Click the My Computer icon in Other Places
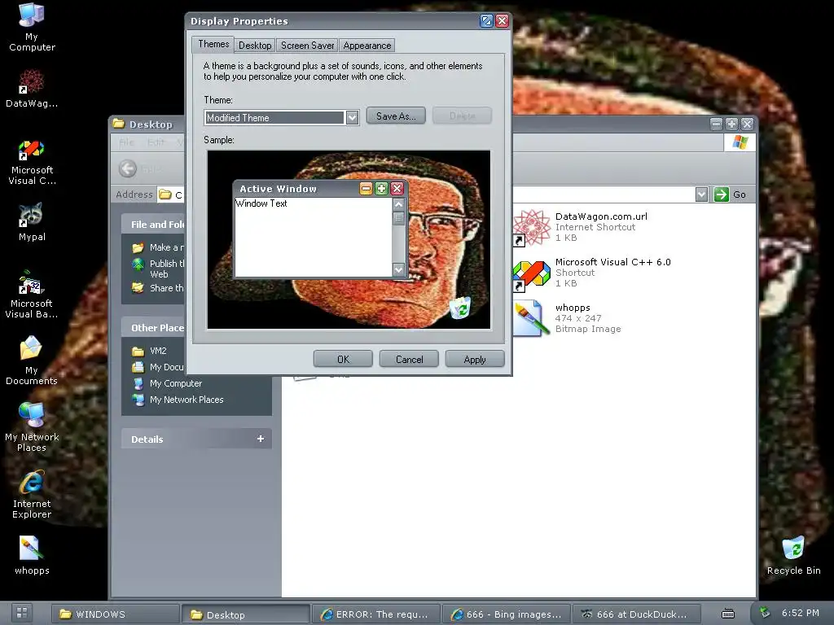 [x=138, y=383]
